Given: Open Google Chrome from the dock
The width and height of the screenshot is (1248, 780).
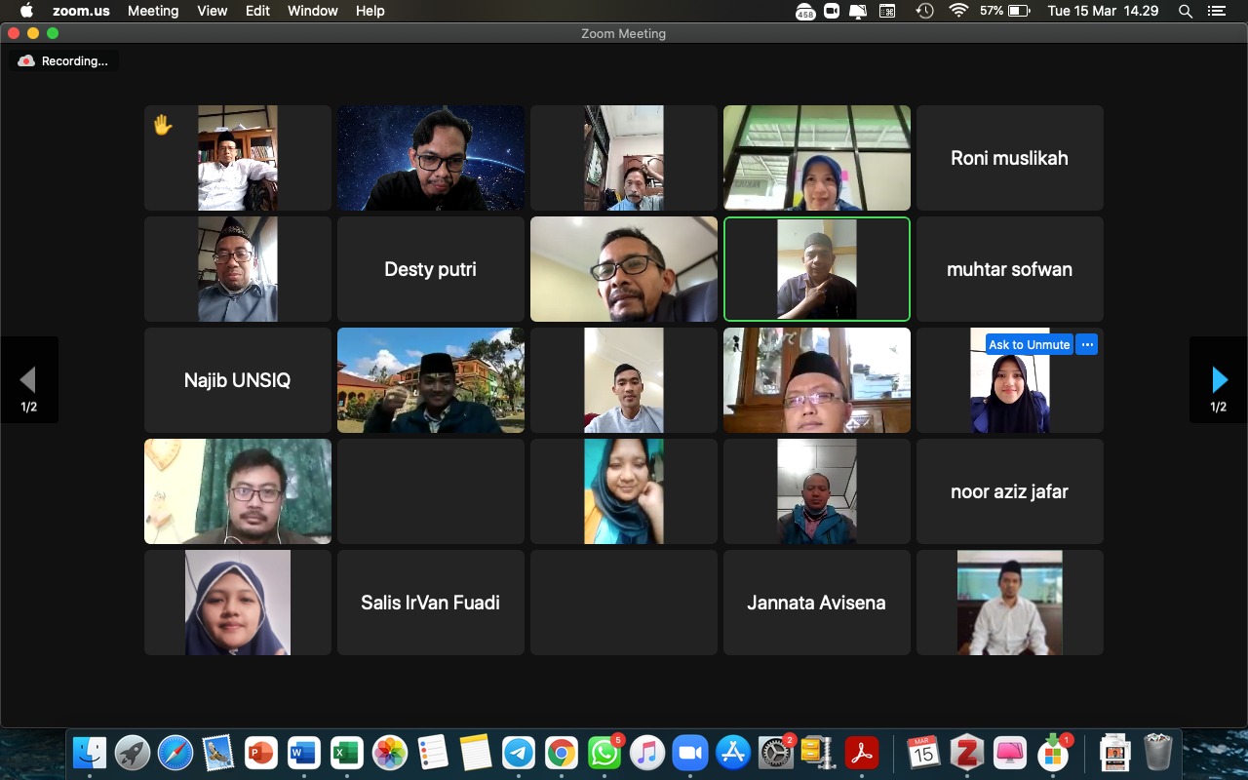Looking at the screenshot, I should [561, 753].
